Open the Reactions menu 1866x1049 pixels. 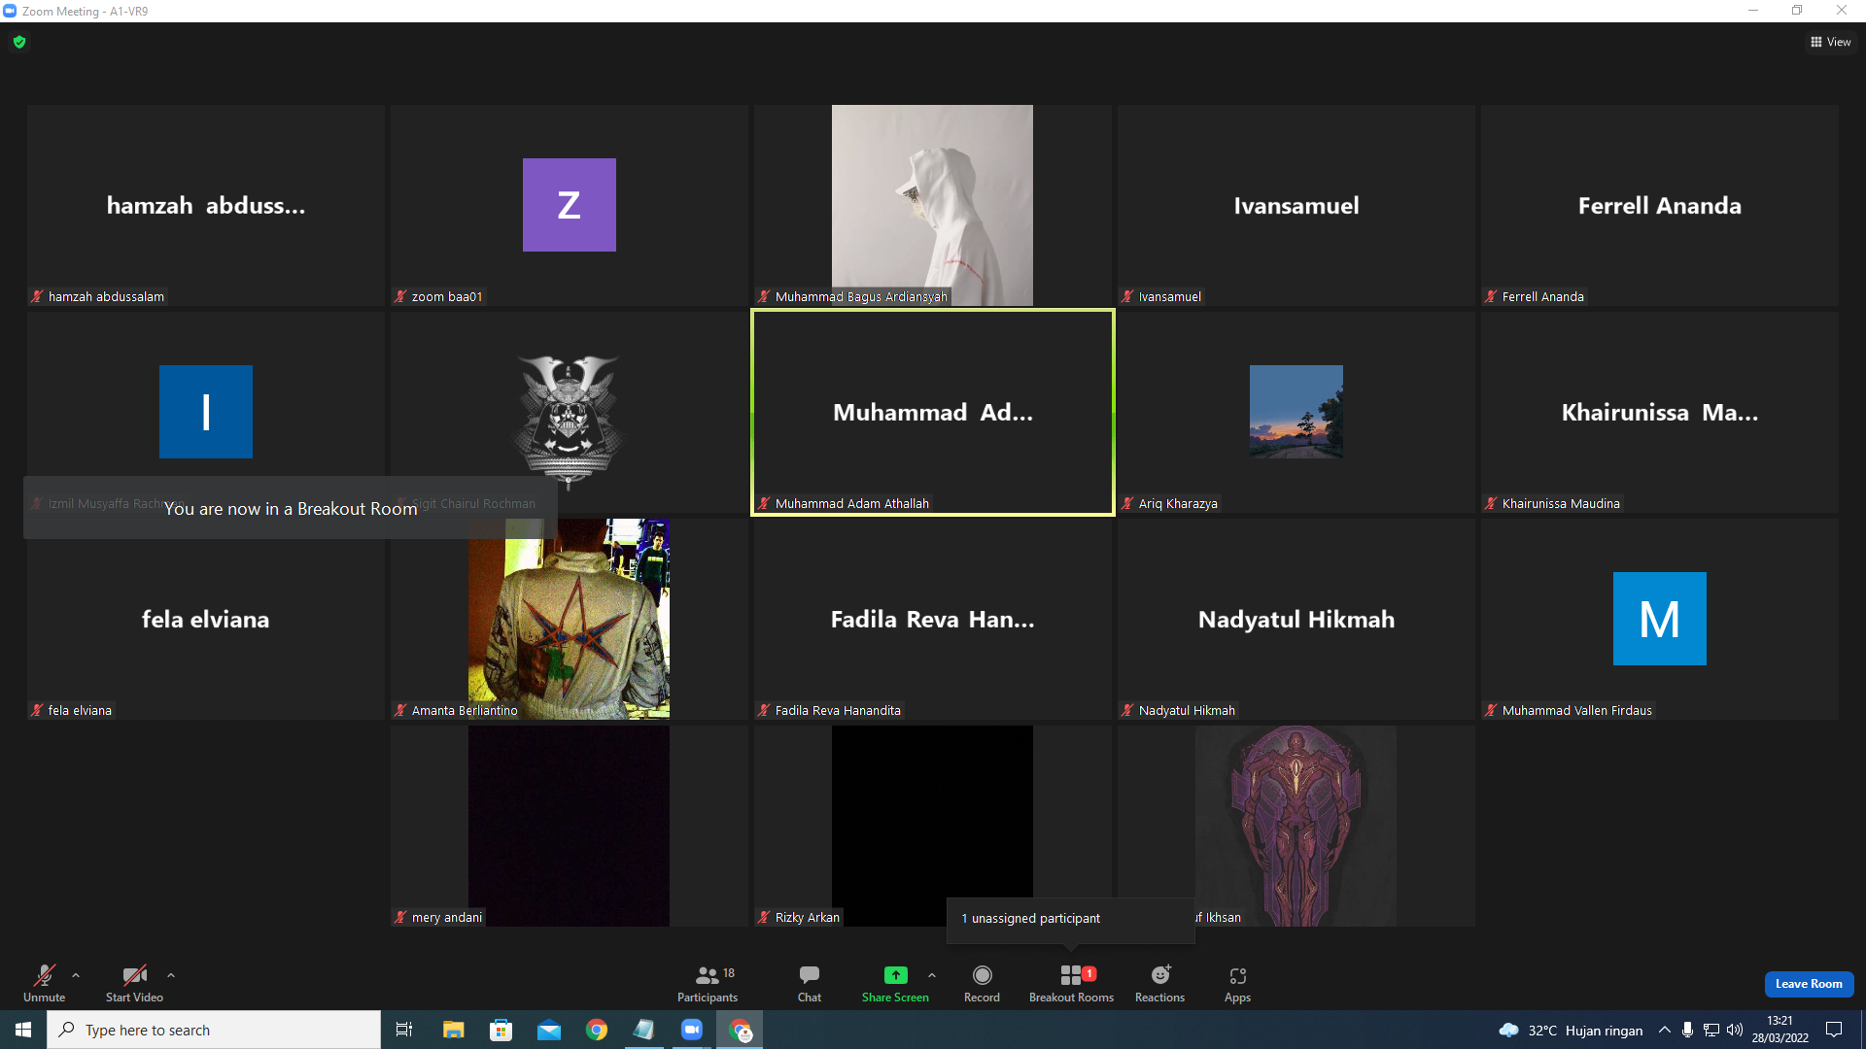pos(1159,983)
